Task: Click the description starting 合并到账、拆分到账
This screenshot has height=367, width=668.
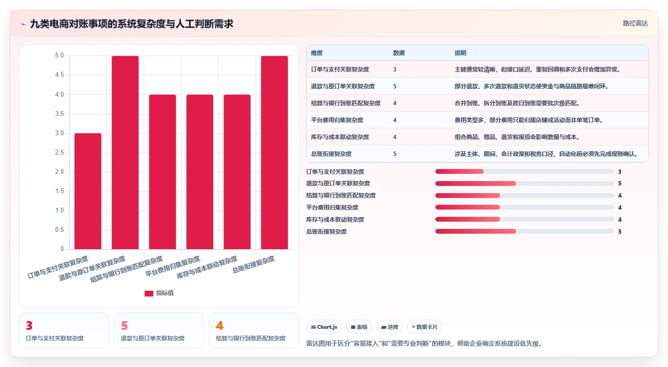Action: tap(517, 103)
